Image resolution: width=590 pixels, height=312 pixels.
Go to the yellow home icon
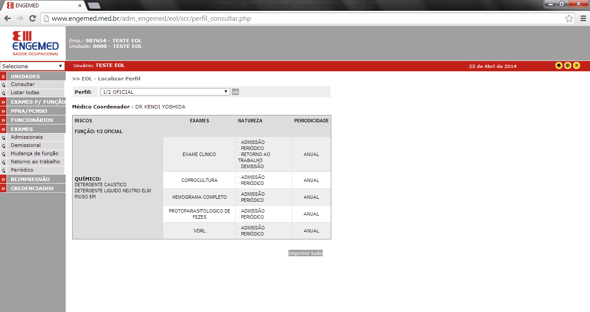pos(559,66)
